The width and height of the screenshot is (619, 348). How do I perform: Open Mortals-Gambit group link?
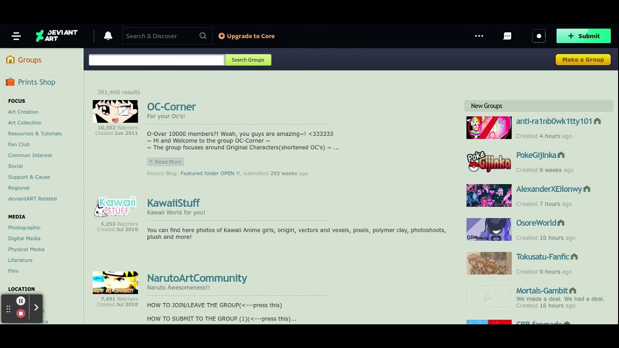[542, 290]
